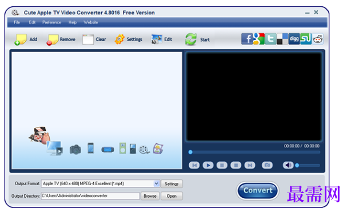Play the video preview
351x212 pixels.
coord(208,165)
